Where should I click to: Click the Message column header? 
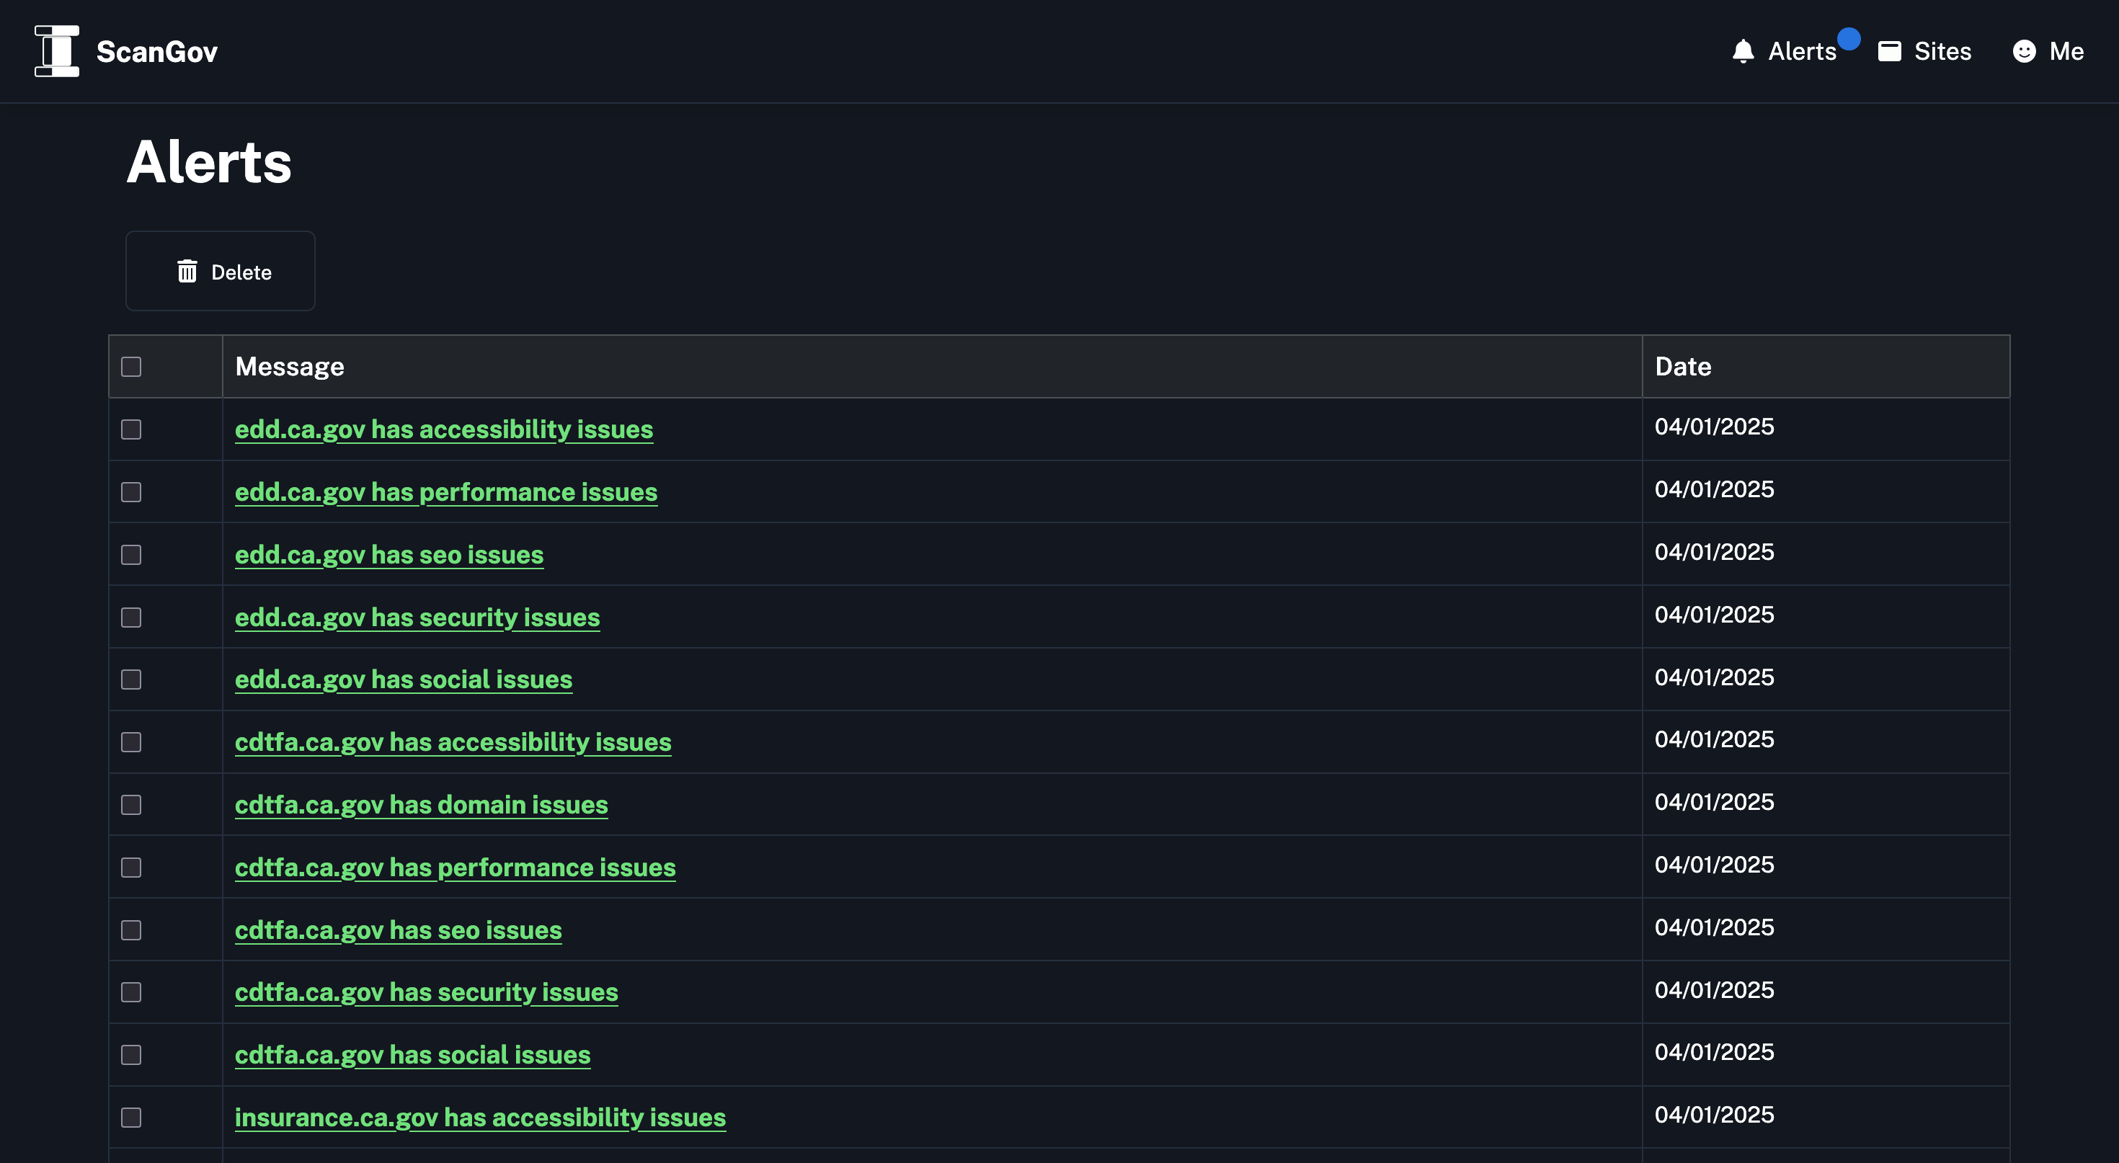coord(290,367)
